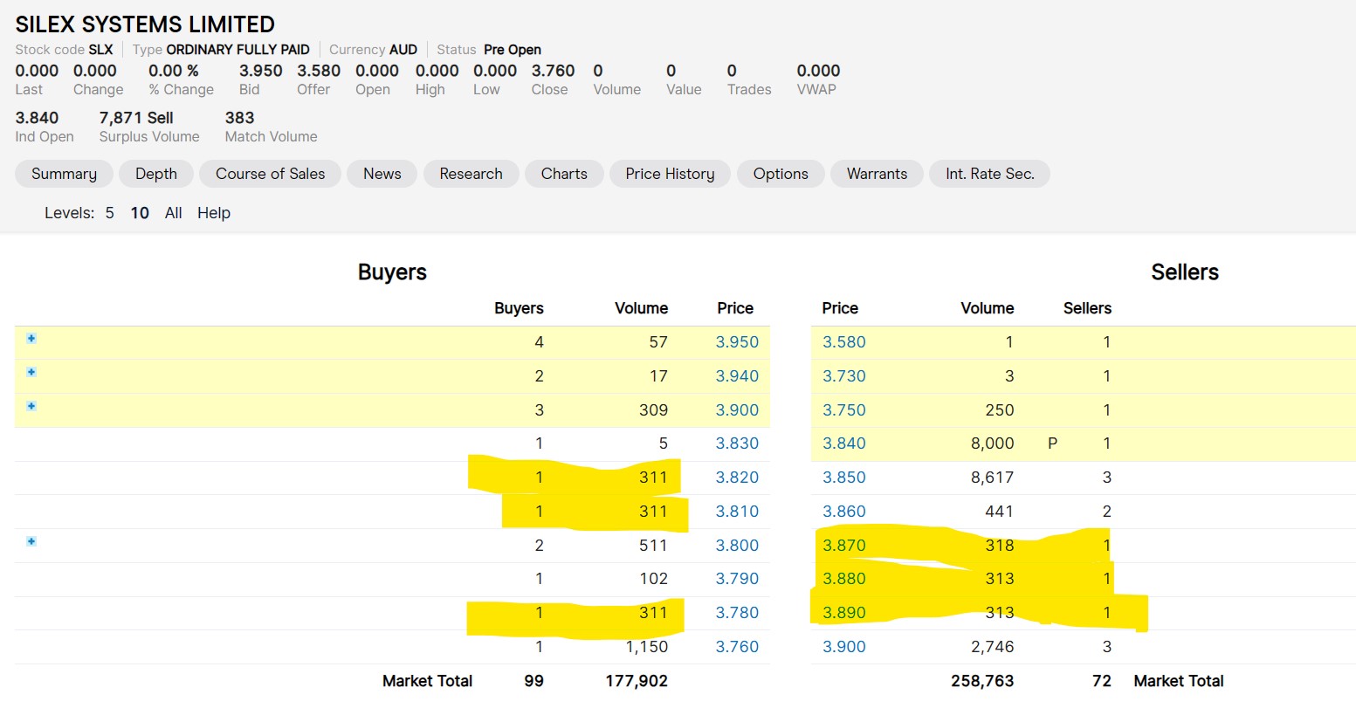Expand the 3.800 buyer row plus icon

click(x=31, y=541)
